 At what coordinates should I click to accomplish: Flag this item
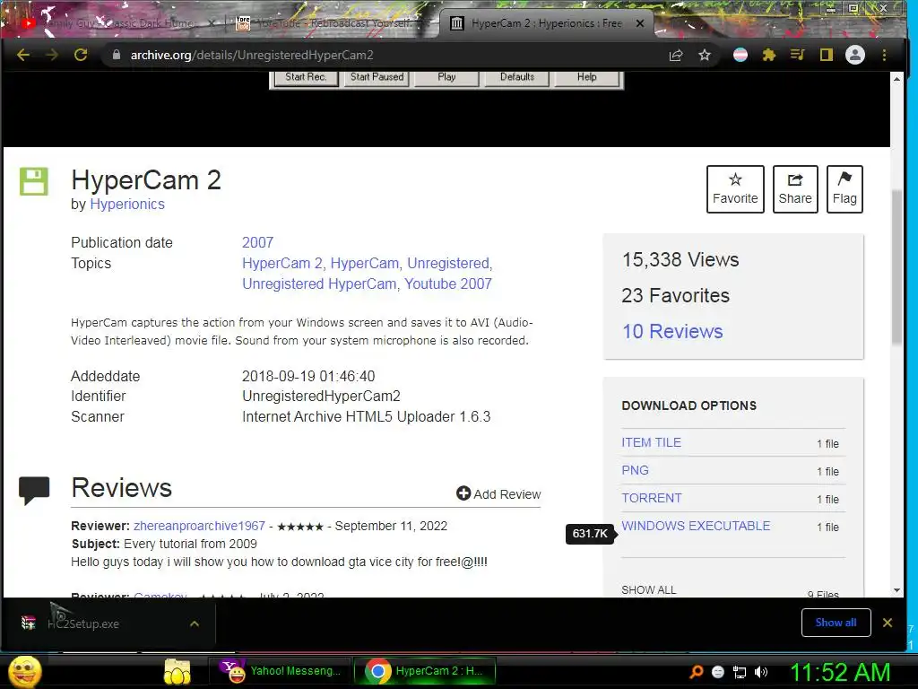coord(844,189)
